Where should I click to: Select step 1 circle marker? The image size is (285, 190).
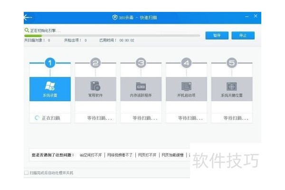coord(50,63)
